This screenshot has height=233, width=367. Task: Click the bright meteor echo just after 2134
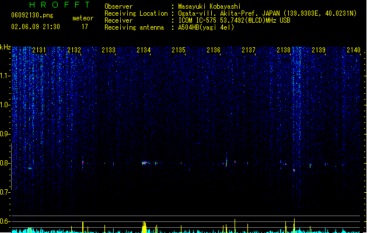(145, 163)
